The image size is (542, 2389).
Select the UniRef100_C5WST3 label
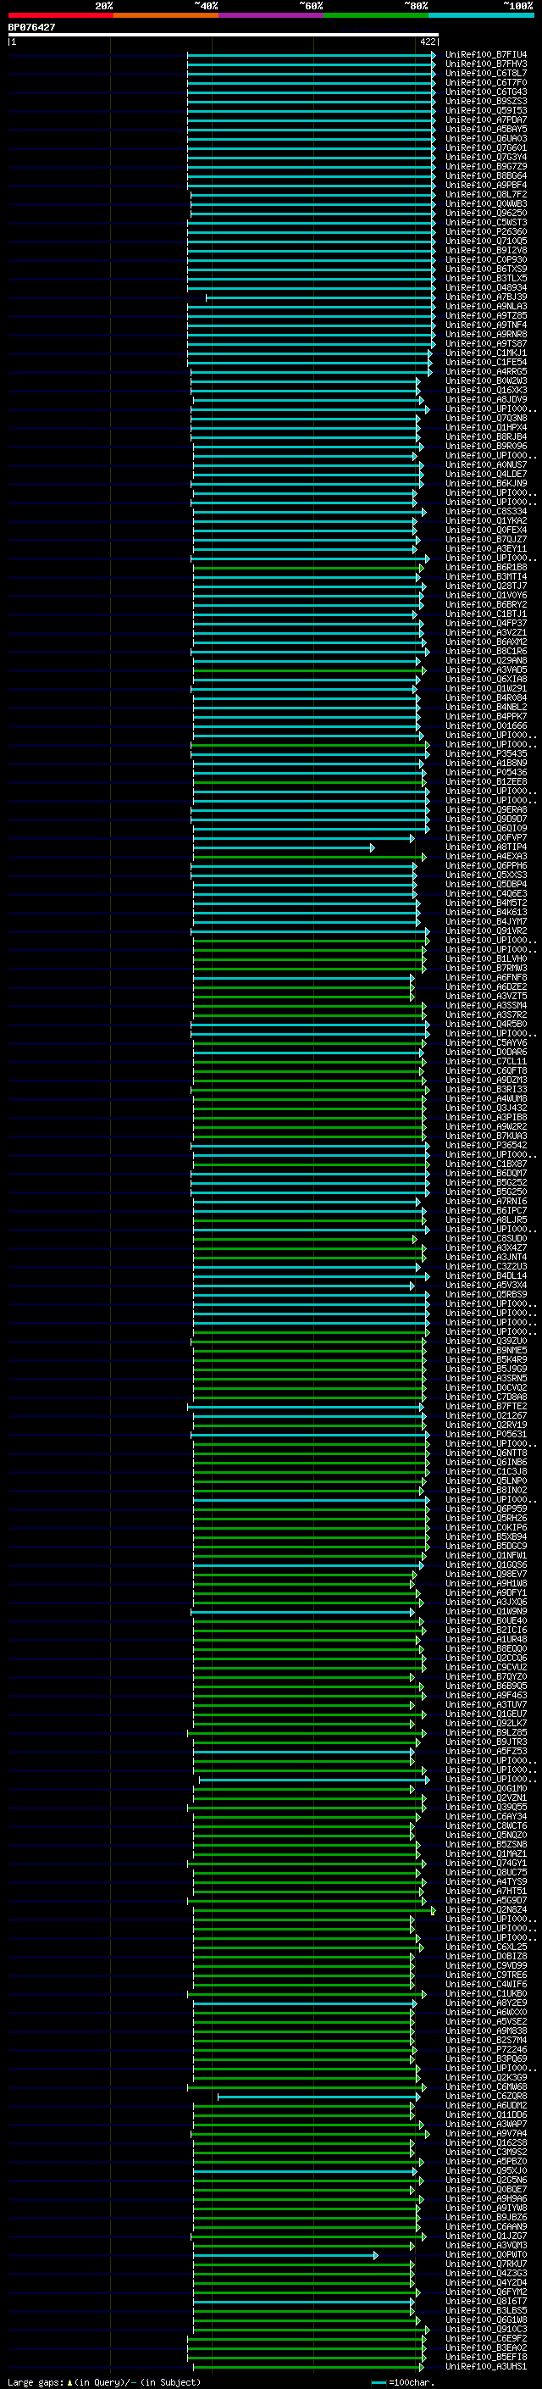[485, 223]
